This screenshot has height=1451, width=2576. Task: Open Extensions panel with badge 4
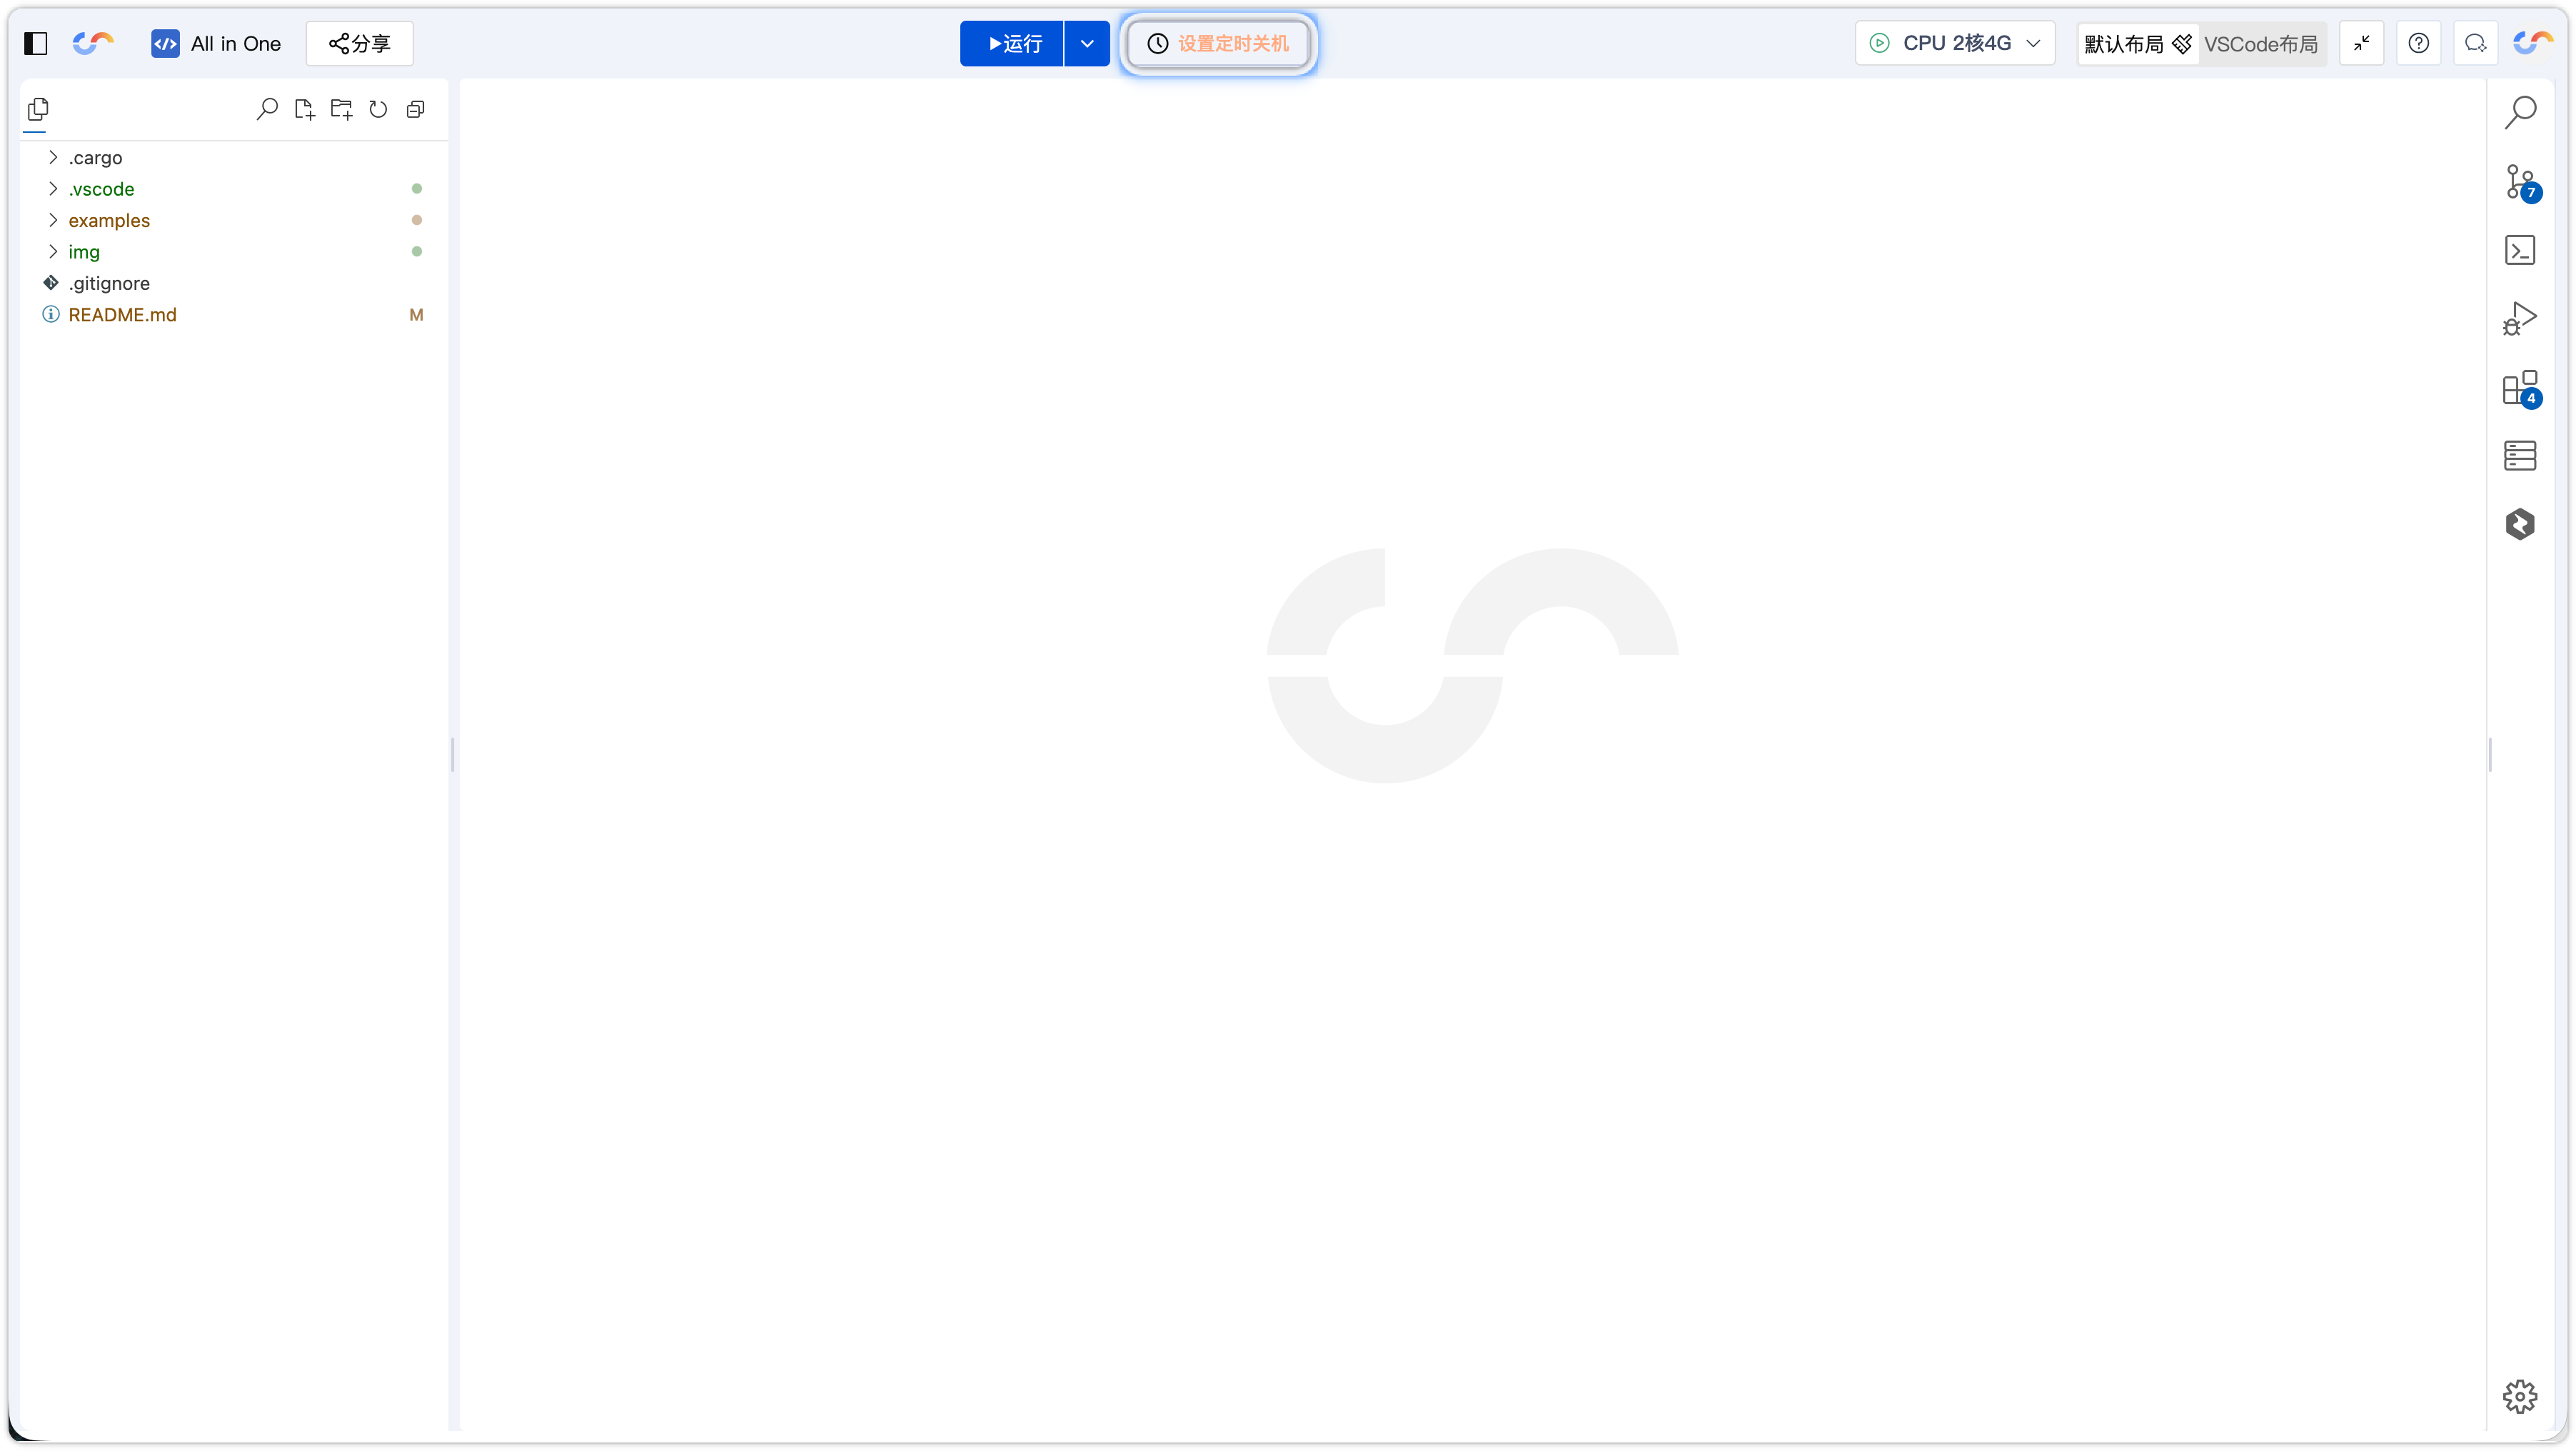(x=2520, y=388)
